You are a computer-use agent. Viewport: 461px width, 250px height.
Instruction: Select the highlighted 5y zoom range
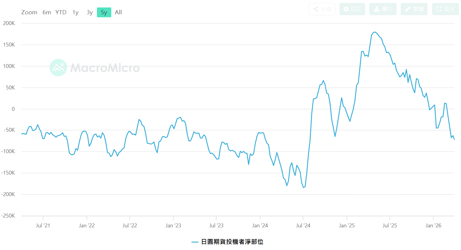pyautogui.click(x=104, y=12)
